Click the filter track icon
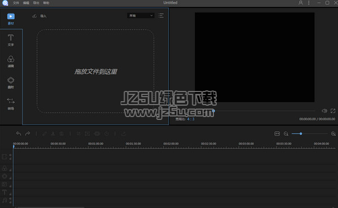 (5, 168)
